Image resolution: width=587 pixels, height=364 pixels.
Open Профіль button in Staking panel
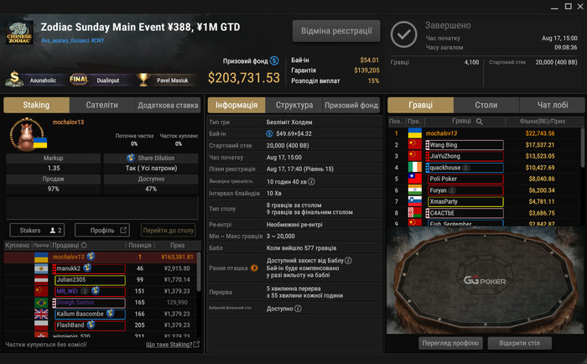tap(102, 230)
